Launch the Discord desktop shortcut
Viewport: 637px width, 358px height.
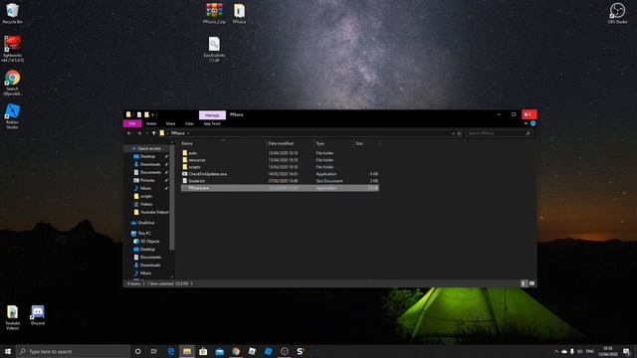point(38,315)
